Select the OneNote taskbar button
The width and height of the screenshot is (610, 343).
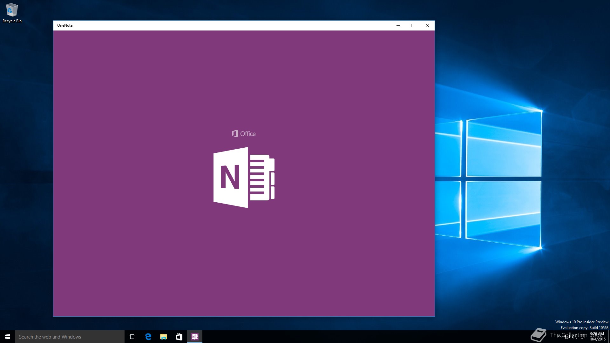coord(194,337)
